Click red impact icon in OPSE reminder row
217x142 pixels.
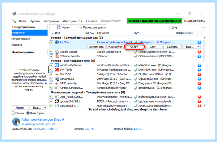point(199,83)
